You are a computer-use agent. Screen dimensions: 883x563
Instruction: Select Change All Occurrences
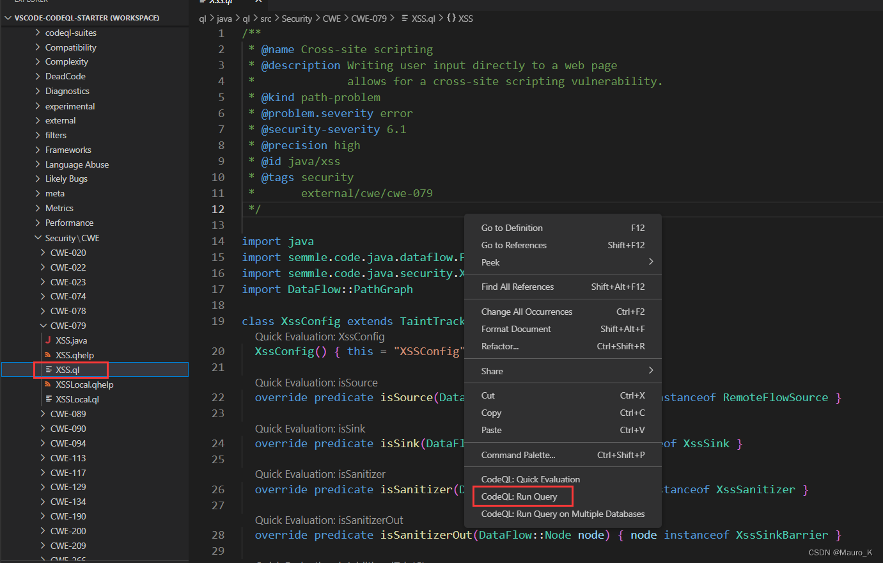563,312
